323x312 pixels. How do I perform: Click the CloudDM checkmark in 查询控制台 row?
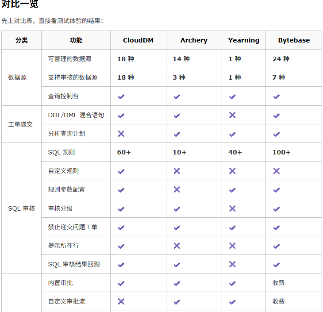point(121,96)
